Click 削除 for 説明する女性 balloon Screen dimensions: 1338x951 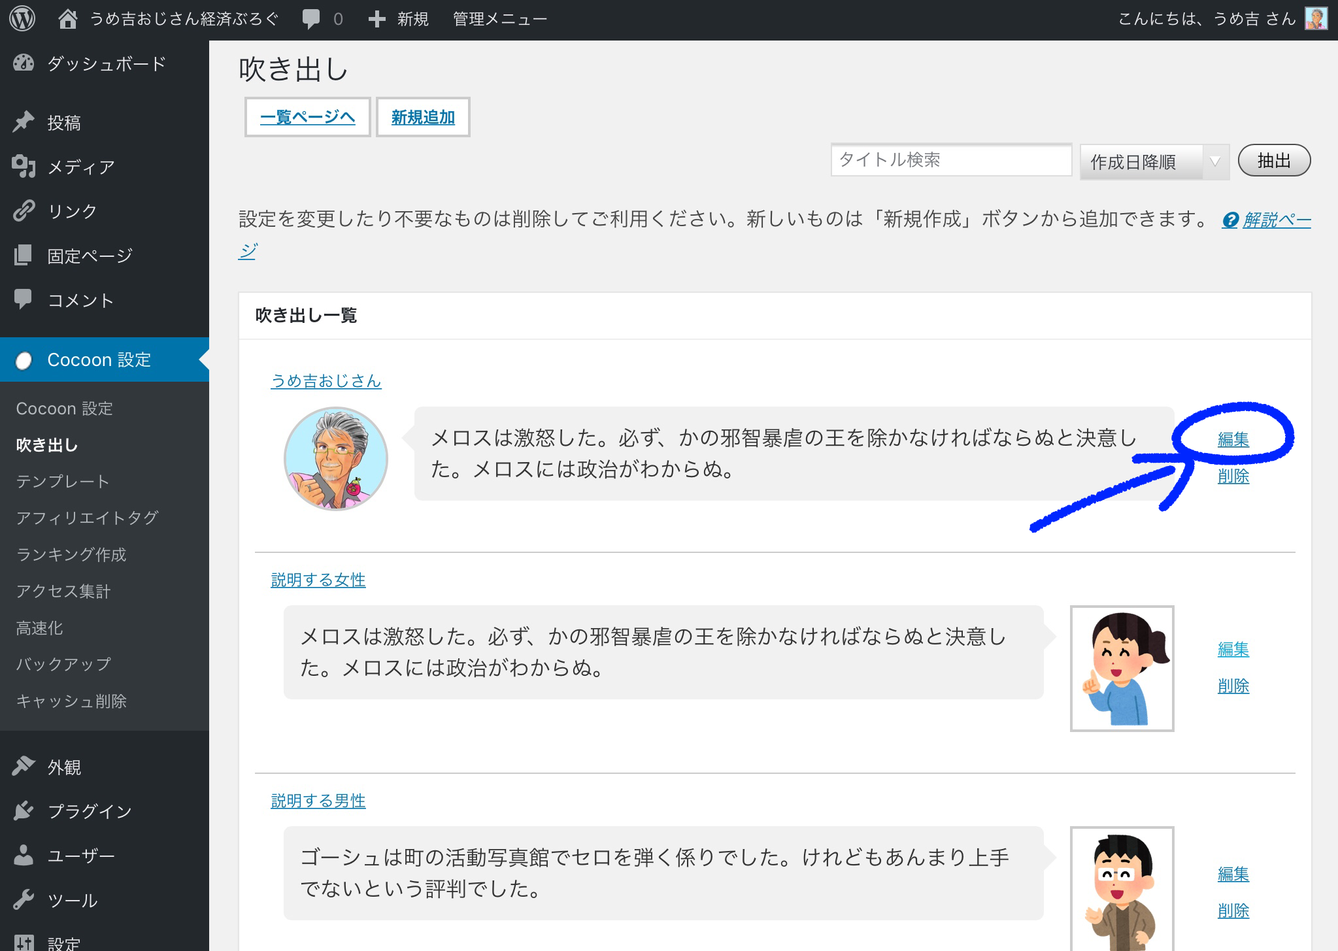click(x=1233, y=686)
